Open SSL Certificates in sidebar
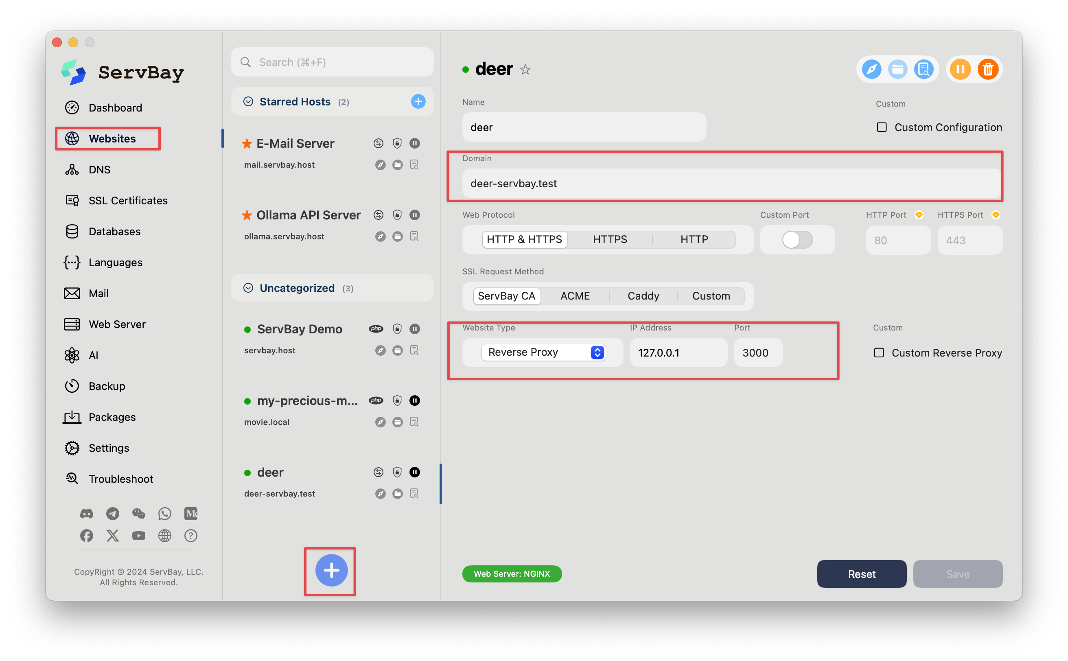Viewport: 1068px width, 661px height. pos(128,200)
